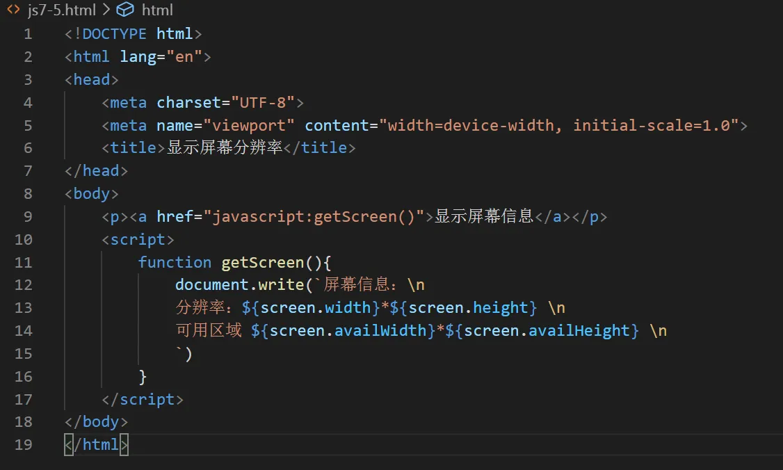Select line number 1 in the gutter

(x=28, y=34)
